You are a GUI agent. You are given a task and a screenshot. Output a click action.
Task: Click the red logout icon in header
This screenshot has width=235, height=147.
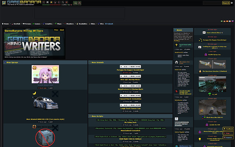pos(67,2)
